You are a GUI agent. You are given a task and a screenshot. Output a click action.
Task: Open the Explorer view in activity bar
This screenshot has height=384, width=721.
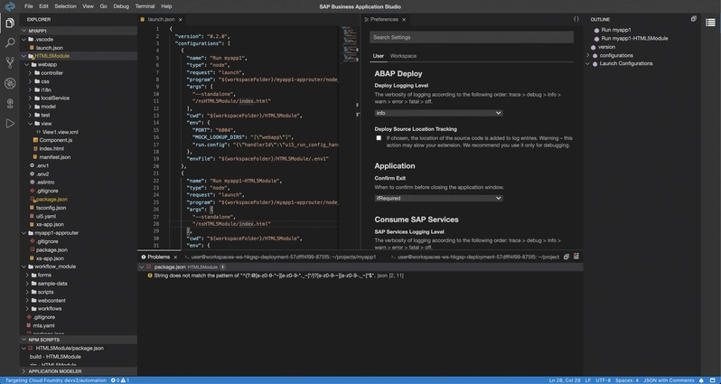click(x=10, y=23)
